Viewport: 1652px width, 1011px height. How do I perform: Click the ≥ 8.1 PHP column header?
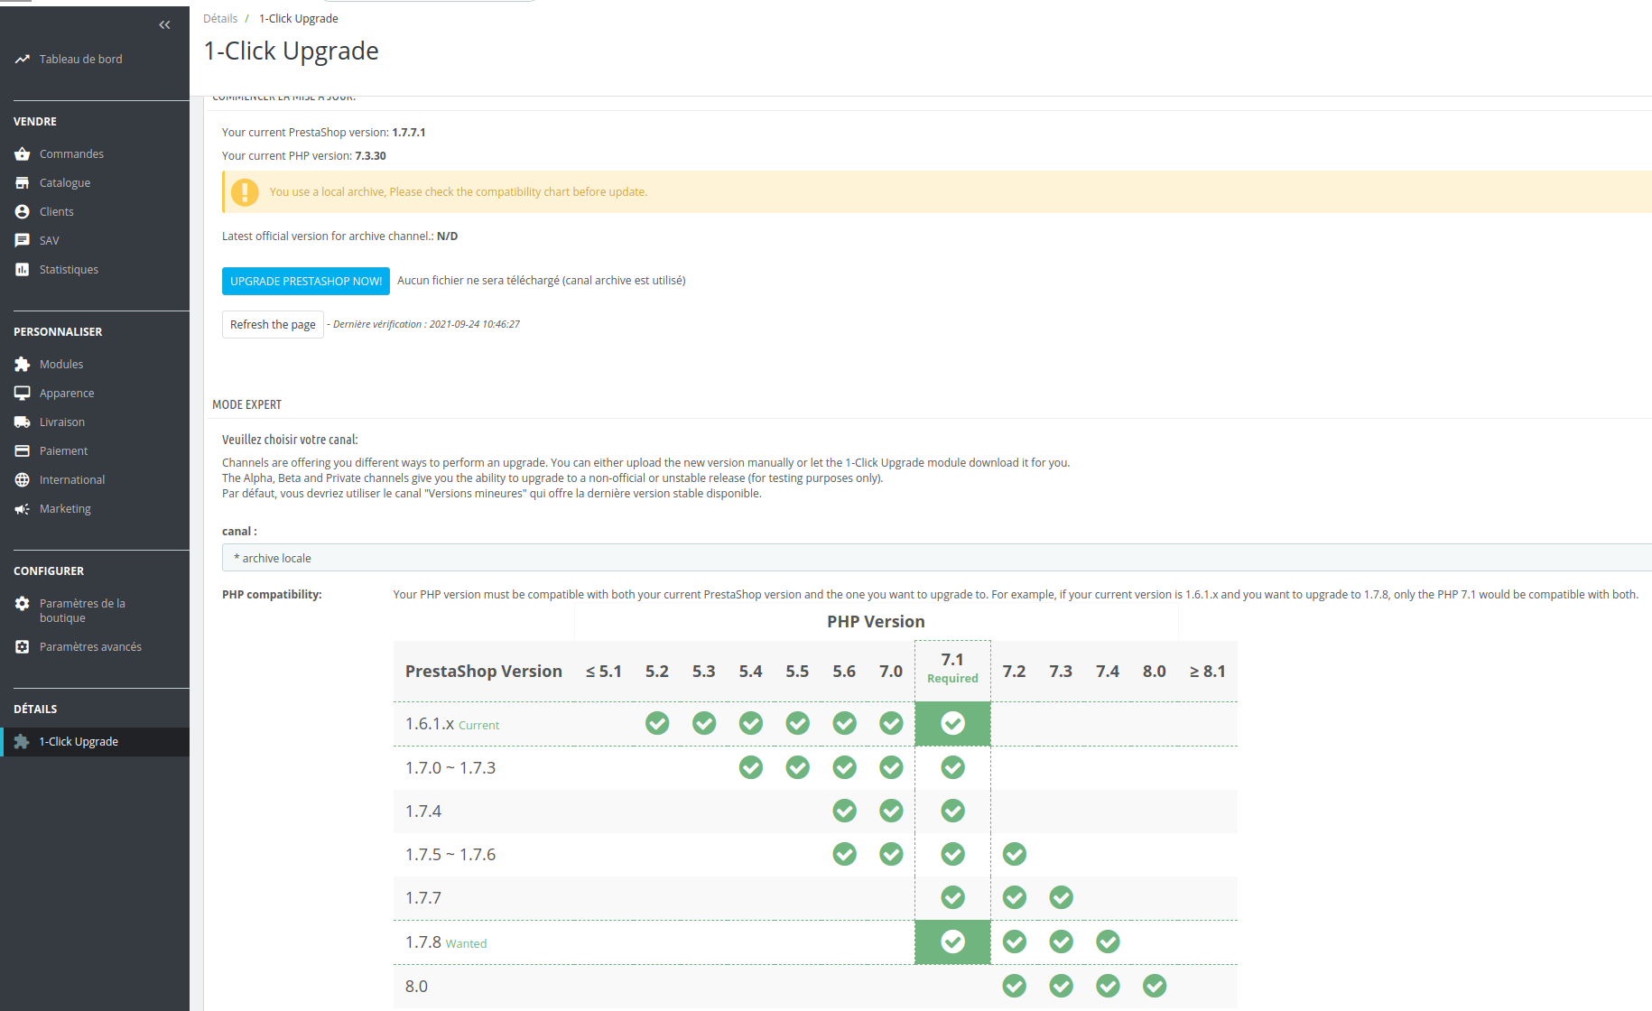pyautogui.click(x=1208, y=672)
